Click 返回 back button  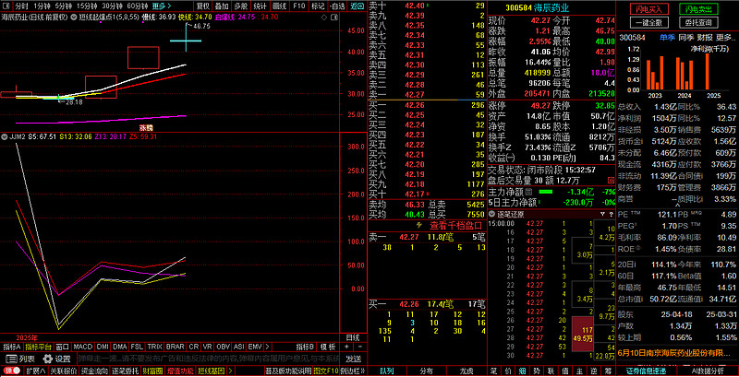coord(357,6)
